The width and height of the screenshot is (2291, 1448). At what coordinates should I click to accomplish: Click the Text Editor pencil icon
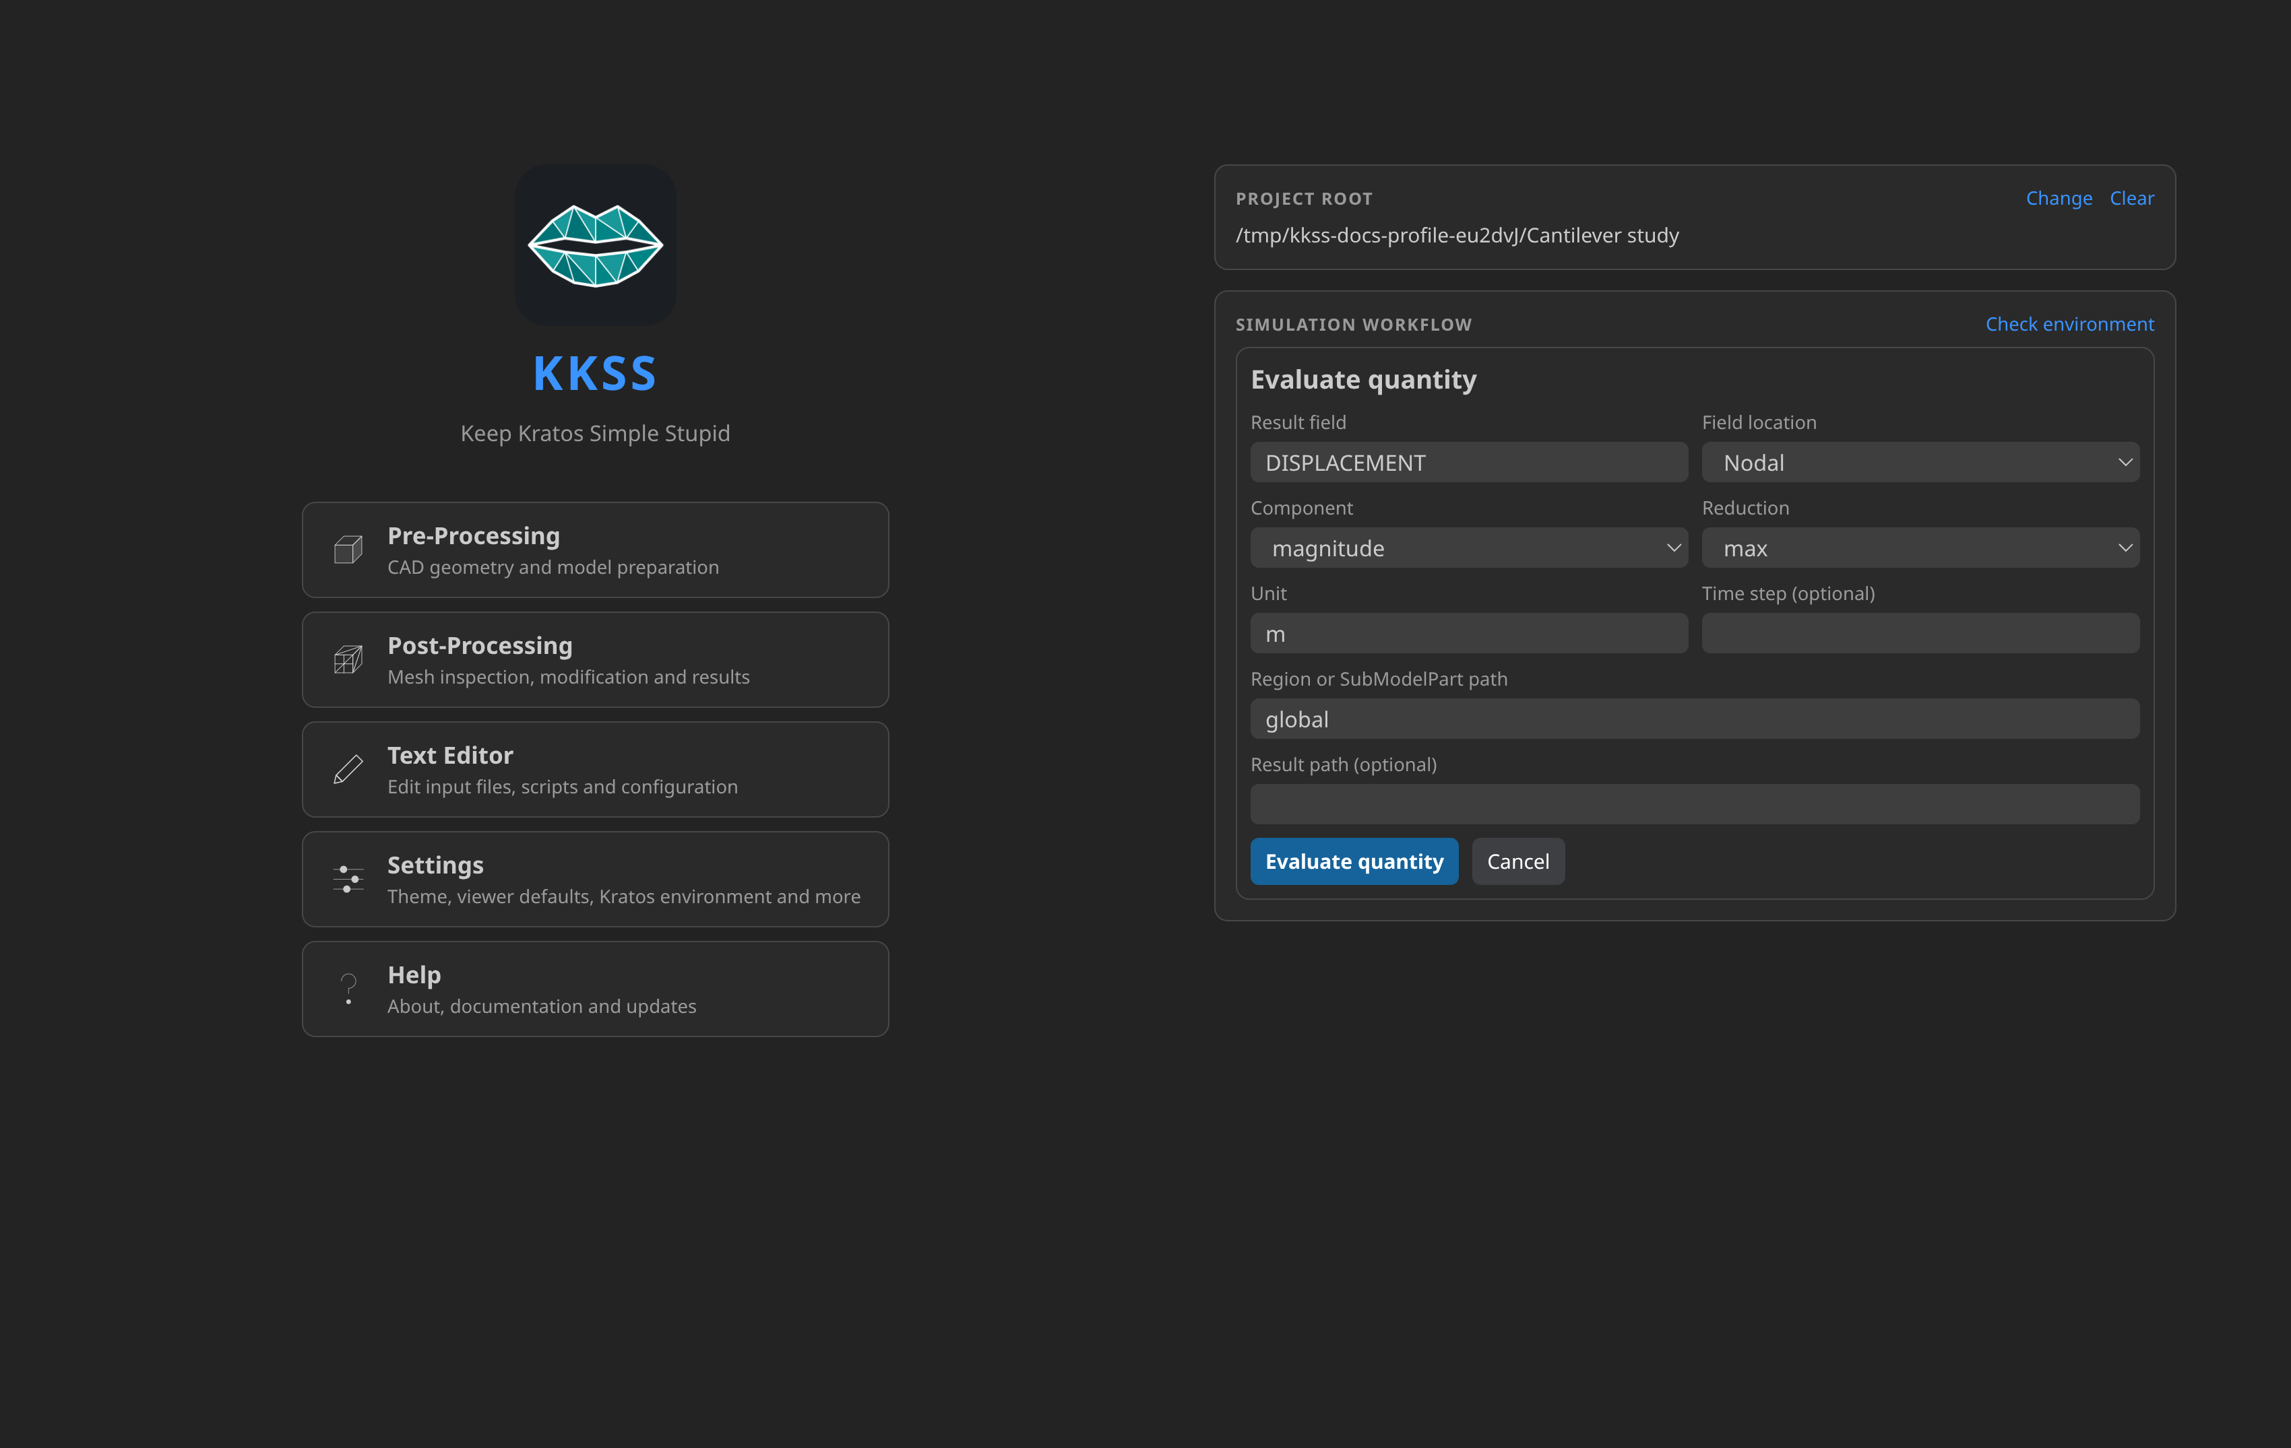click(348, 769)
